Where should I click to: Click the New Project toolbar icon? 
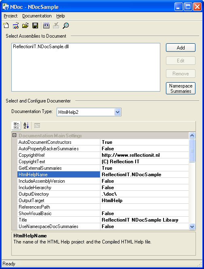coord(6,26)
